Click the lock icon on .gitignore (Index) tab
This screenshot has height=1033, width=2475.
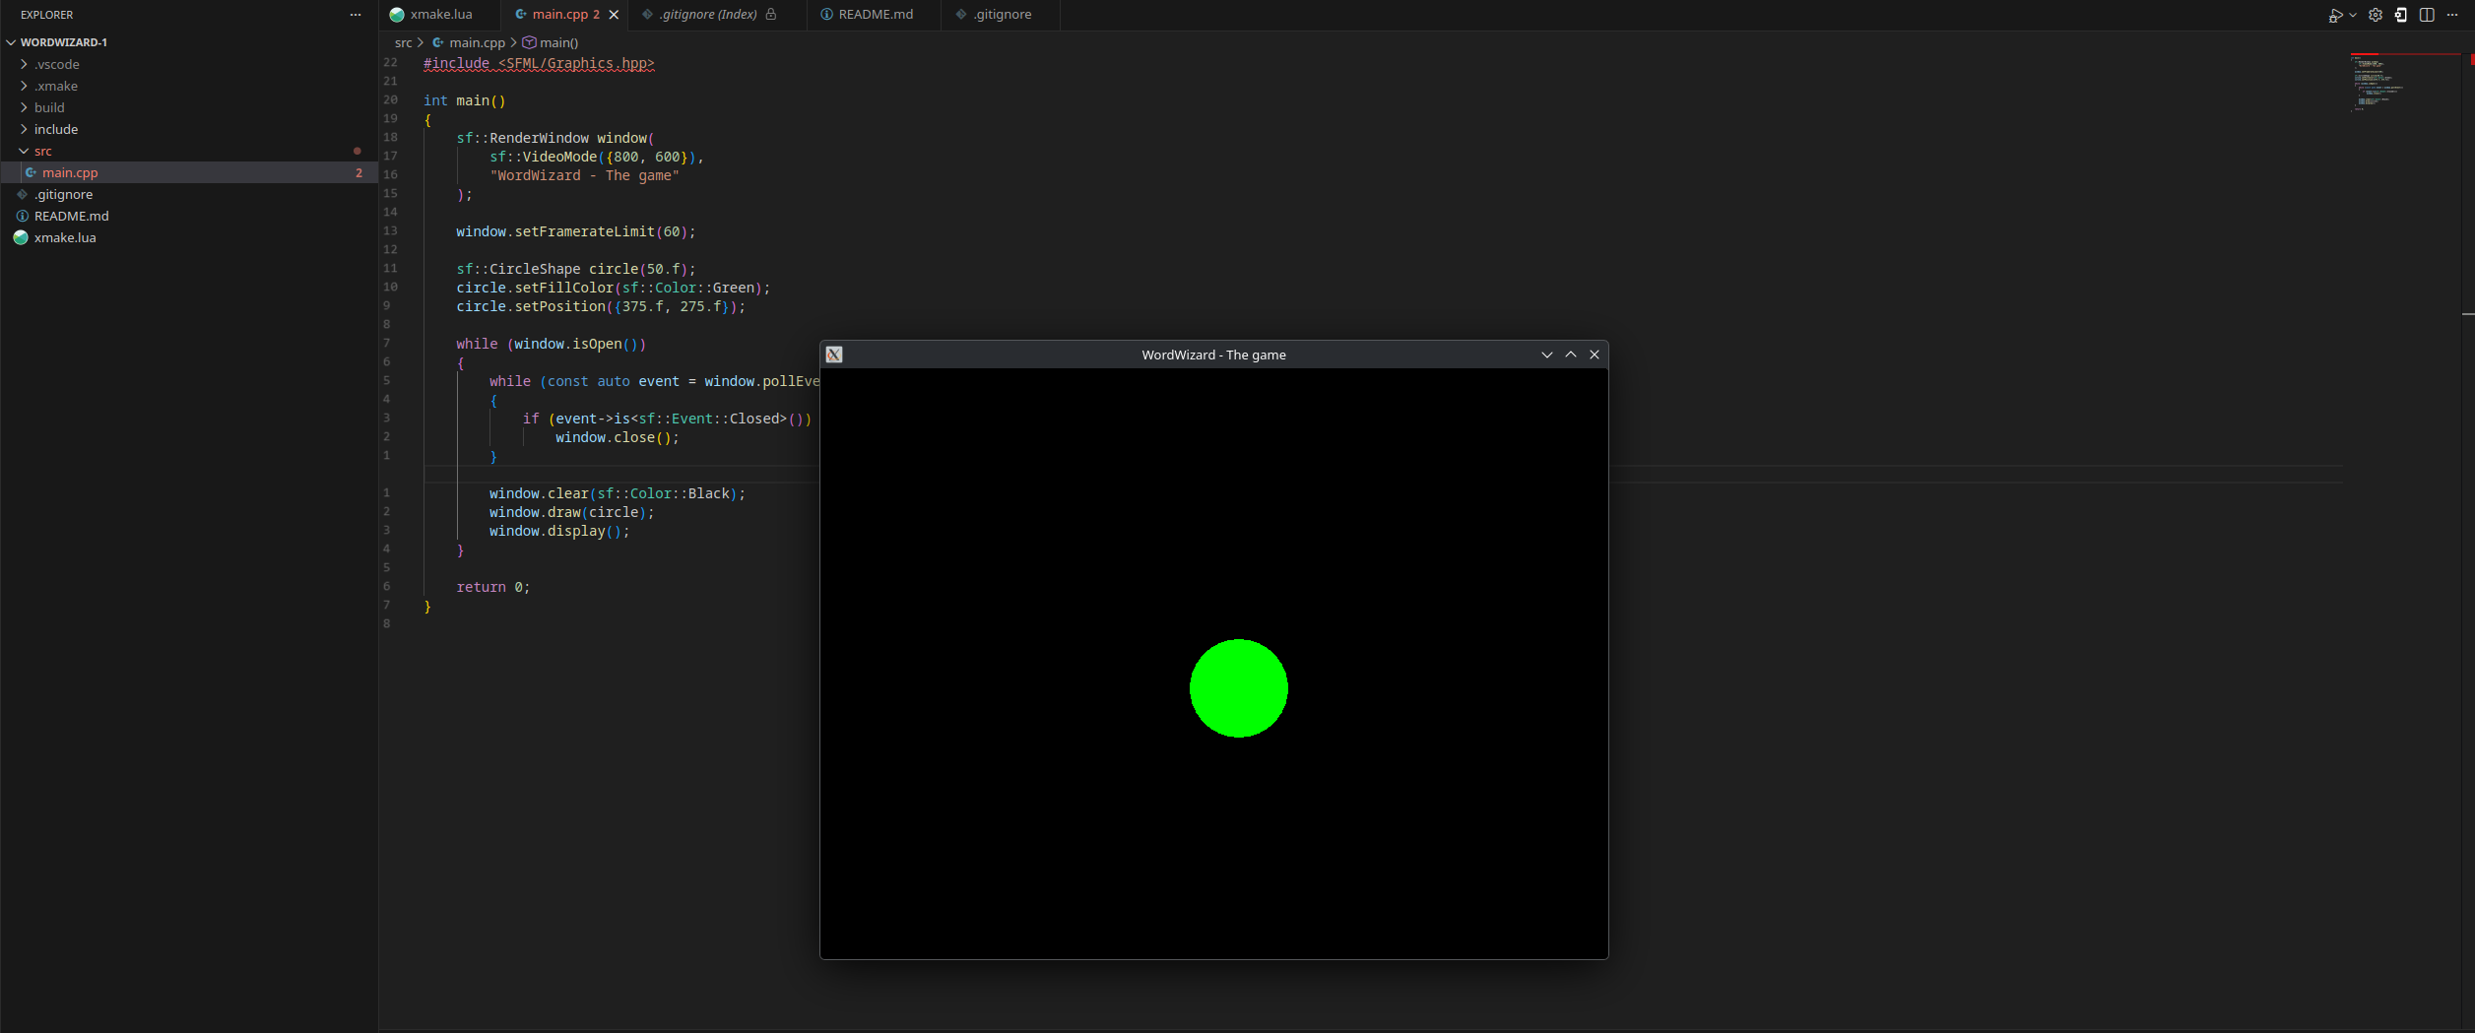(771, 15)
